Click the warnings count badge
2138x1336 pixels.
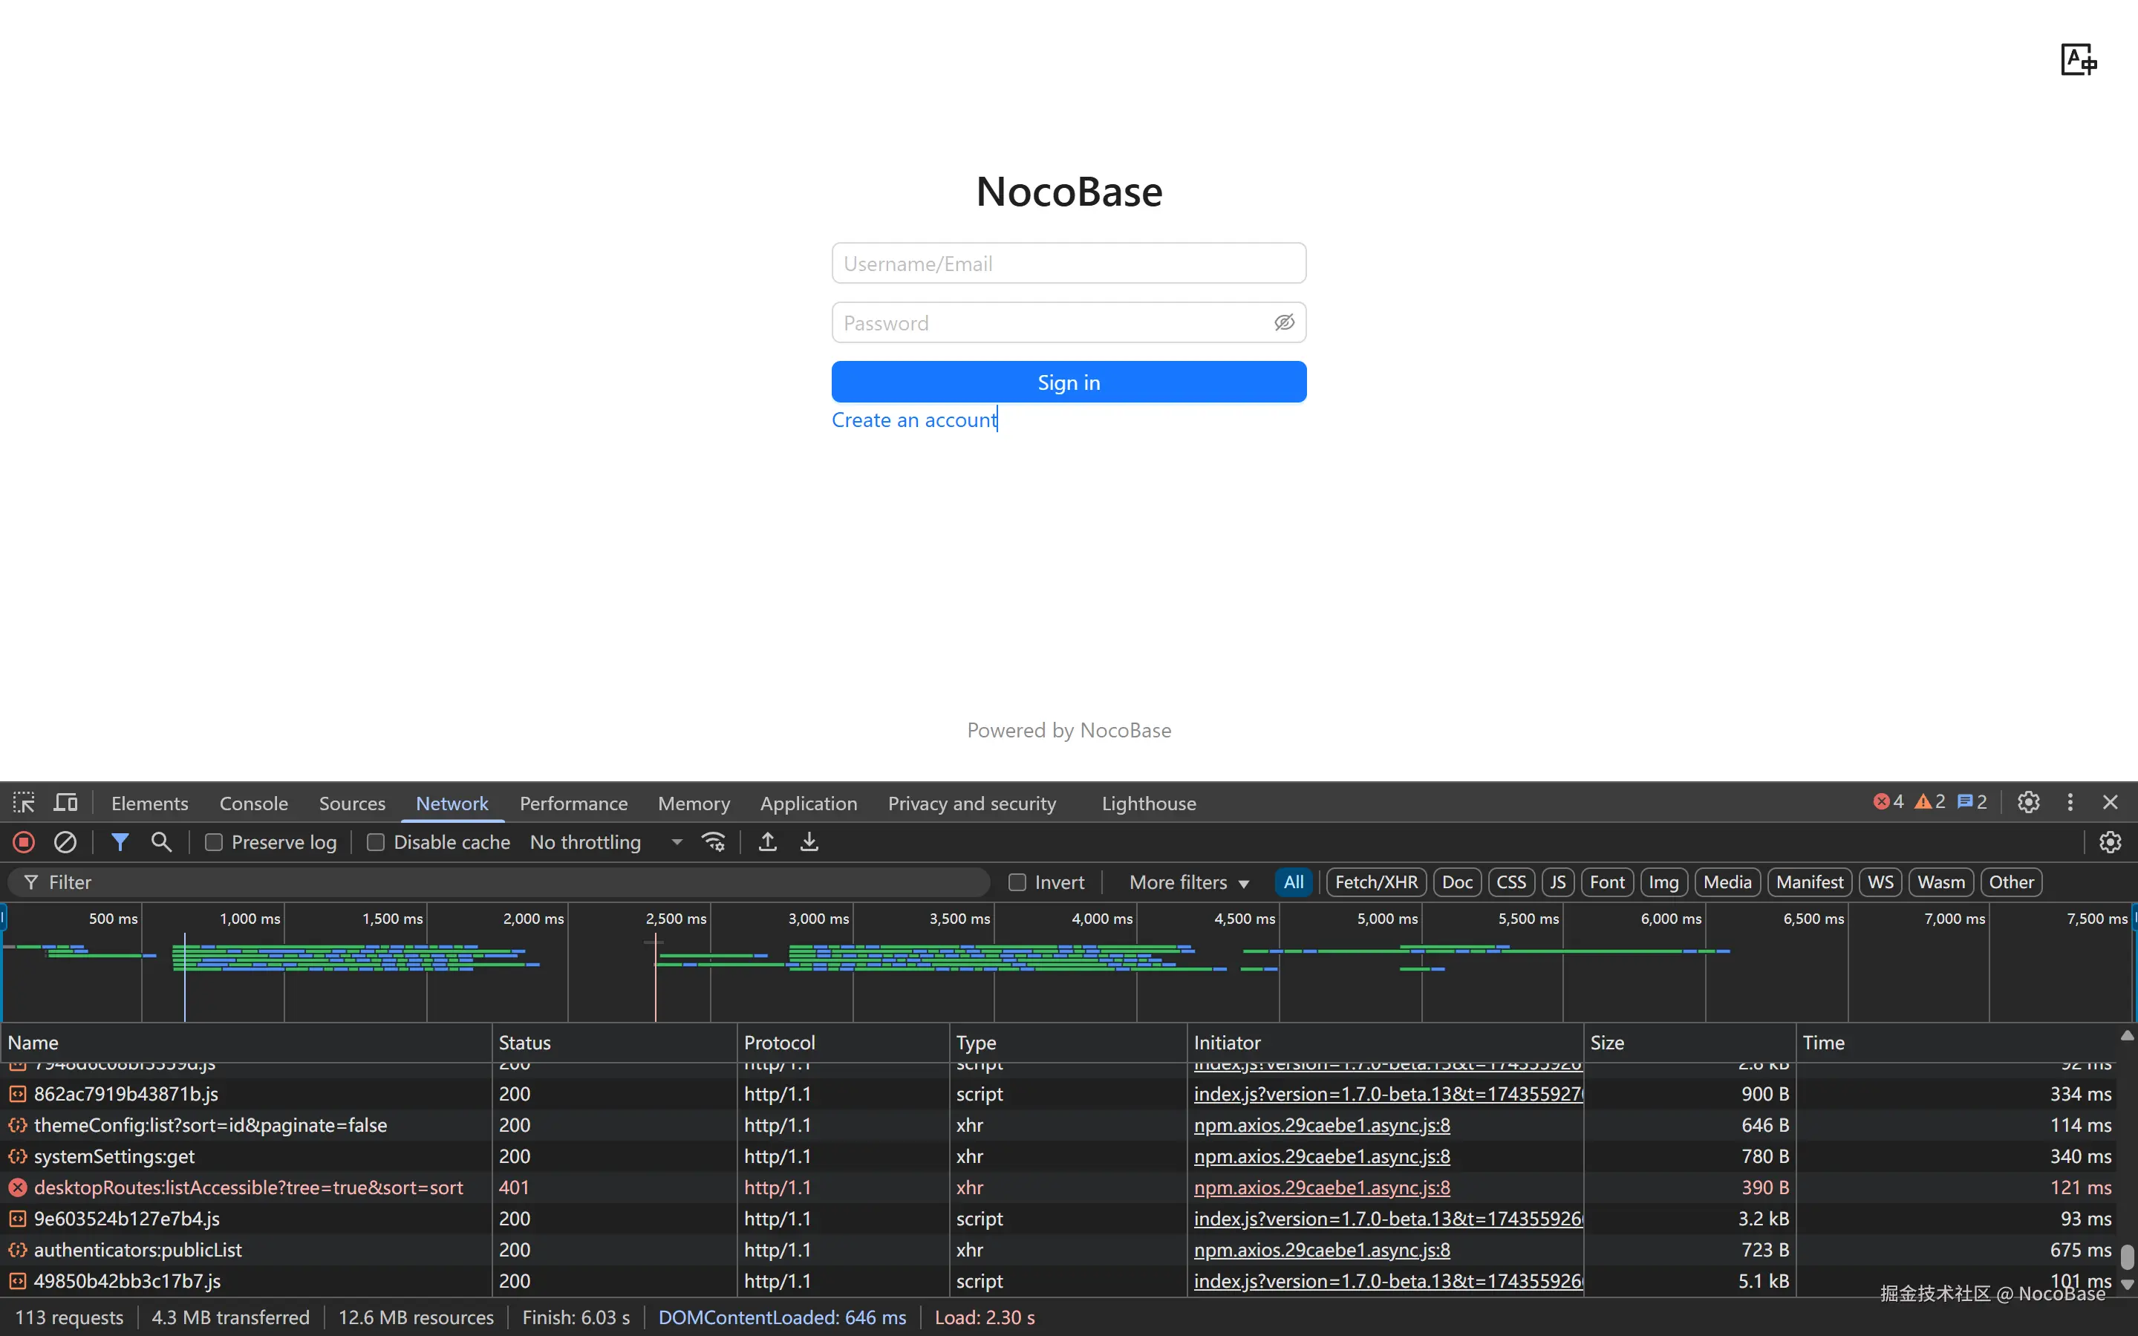click(1929, 802)
